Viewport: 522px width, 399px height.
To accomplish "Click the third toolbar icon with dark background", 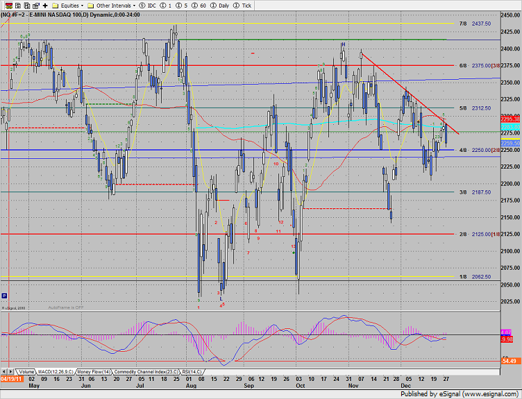I will (27, 6).
